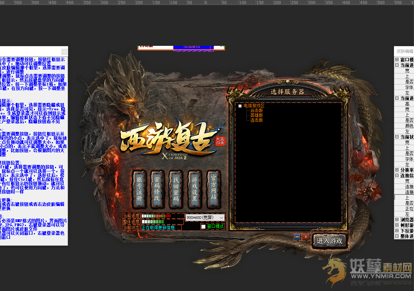Expand the 浏览器 property group

click(397, 219)
